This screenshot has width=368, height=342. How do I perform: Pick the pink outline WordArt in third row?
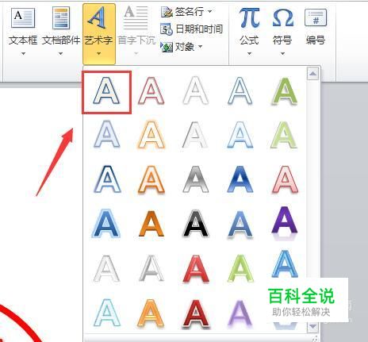[285, 179]
